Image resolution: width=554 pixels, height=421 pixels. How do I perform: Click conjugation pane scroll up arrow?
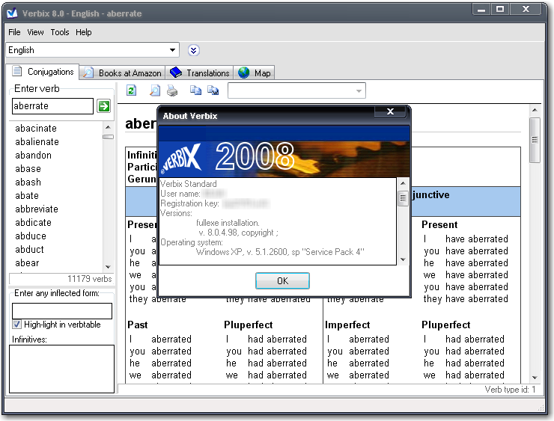click(x=535, y=110)
